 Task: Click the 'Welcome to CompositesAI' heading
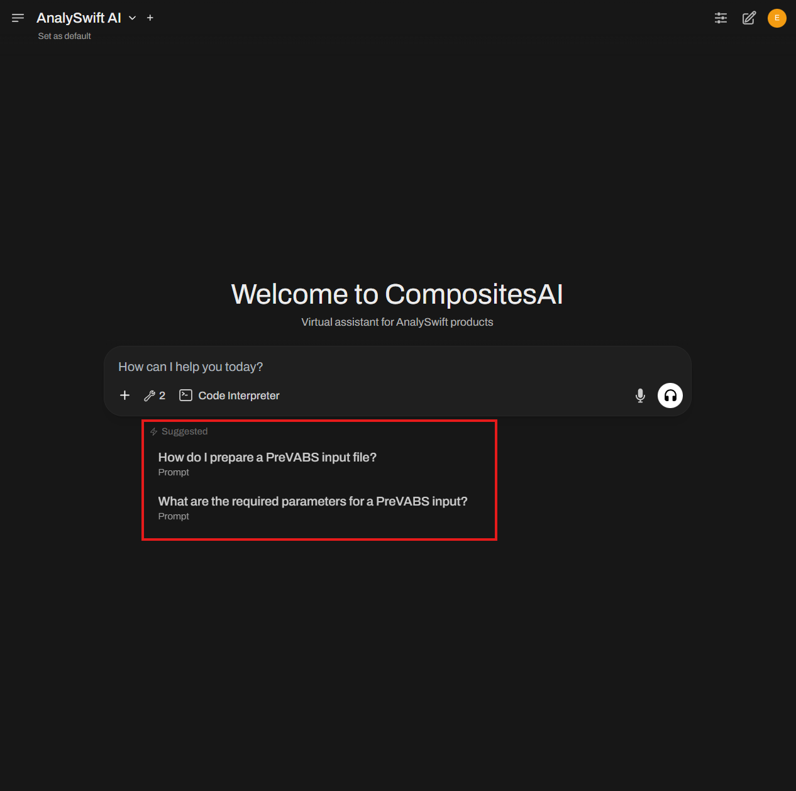point(397,294)
